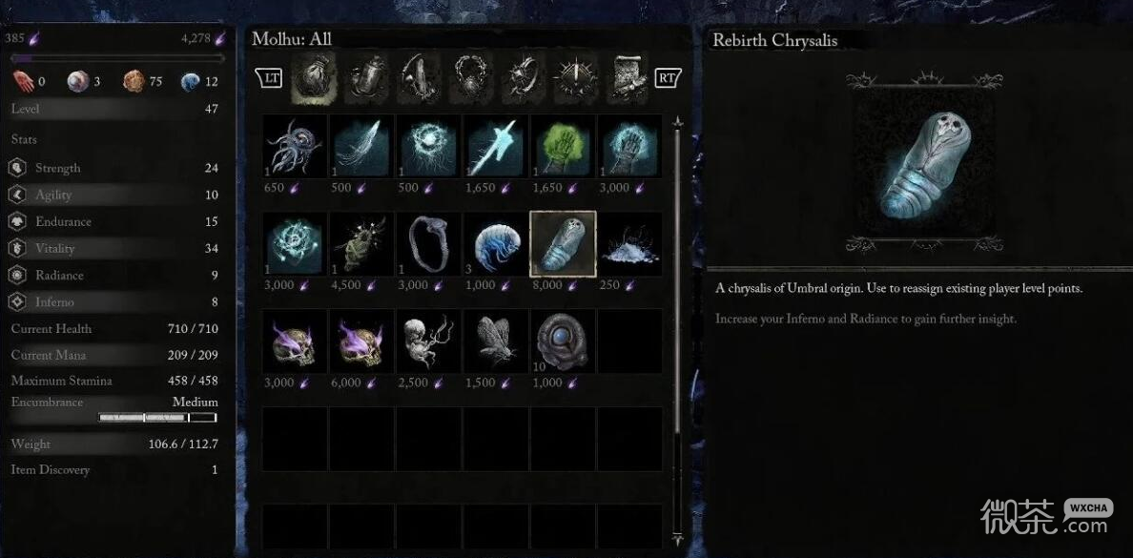Image resolution: width=1133 pixels, height=558 pixels.
Task: Pick the white salt pile item costing 250
Action: [x=630, y=243]
